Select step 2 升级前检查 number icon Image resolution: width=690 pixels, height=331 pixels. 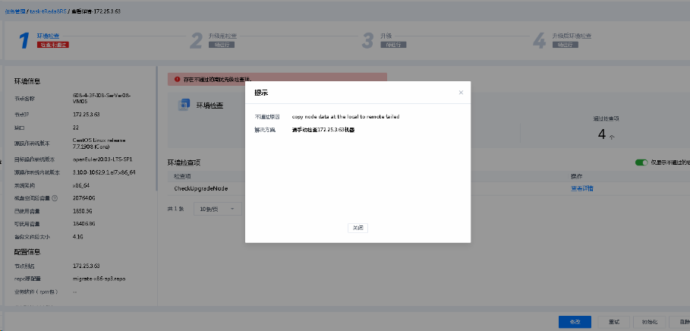(196, 40)
